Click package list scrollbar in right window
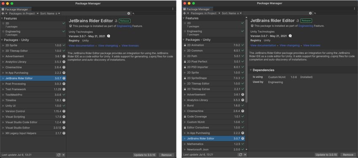 tap(246, 61)
